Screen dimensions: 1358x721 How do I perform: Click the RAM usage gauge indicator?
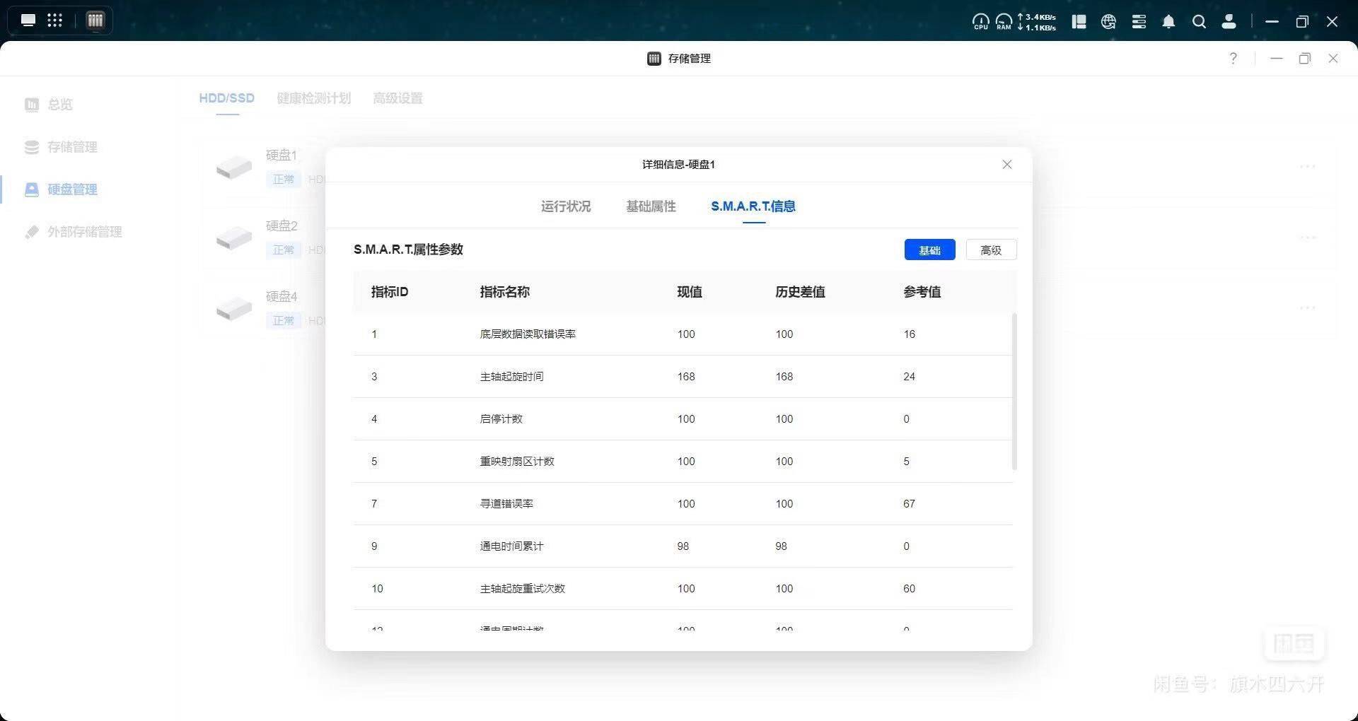(x=1004, y=22)
